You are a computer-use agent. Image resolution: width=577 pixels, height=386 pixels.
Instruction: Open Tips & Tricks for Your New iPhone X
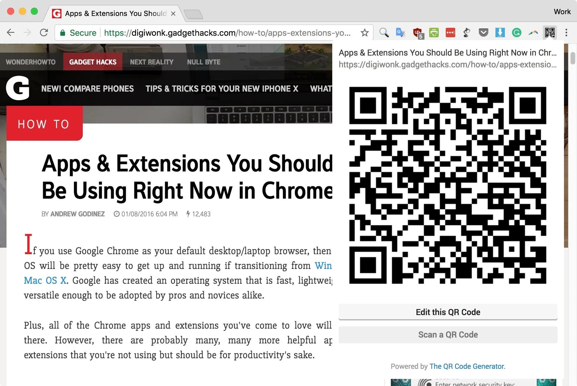click(x=222, y=89)
